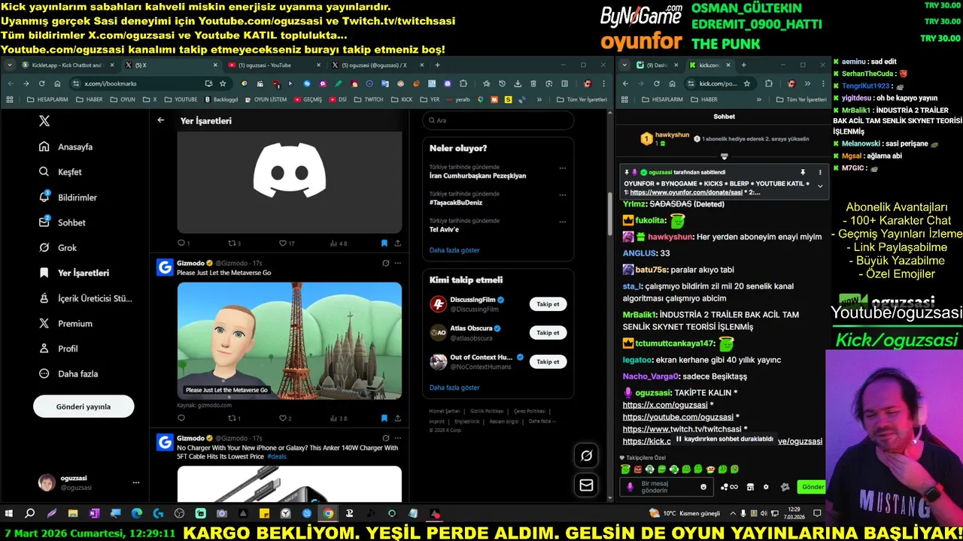Open Premium in X sidebar
Image resolution: width=963 pixels, height=541 pixels.
click(x=65, y=323)
